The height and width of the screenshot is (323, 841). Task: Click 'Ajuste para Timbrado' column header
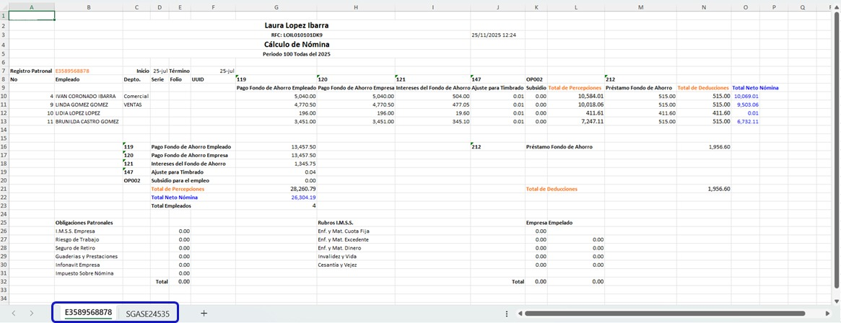pos(497,87)
